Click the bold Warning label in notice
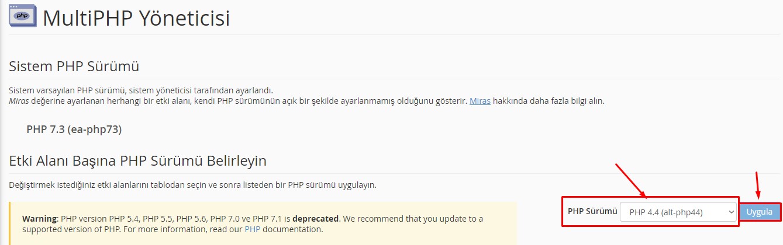This screenshot has width=783, height=245. pyautogui.click(x=39, y=219)
